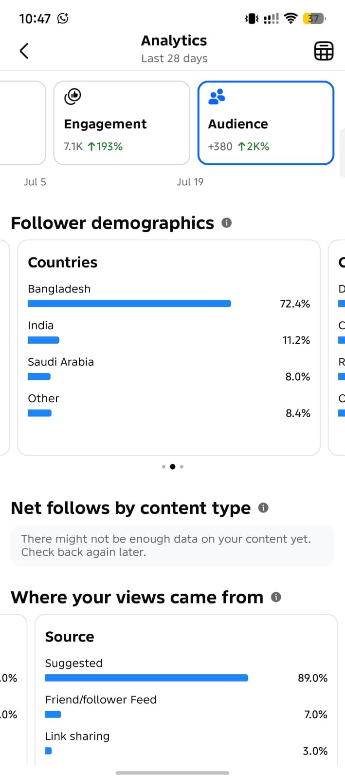345x780 pixels.
Task: Open the table view icon
Action: tap(324, 51)
